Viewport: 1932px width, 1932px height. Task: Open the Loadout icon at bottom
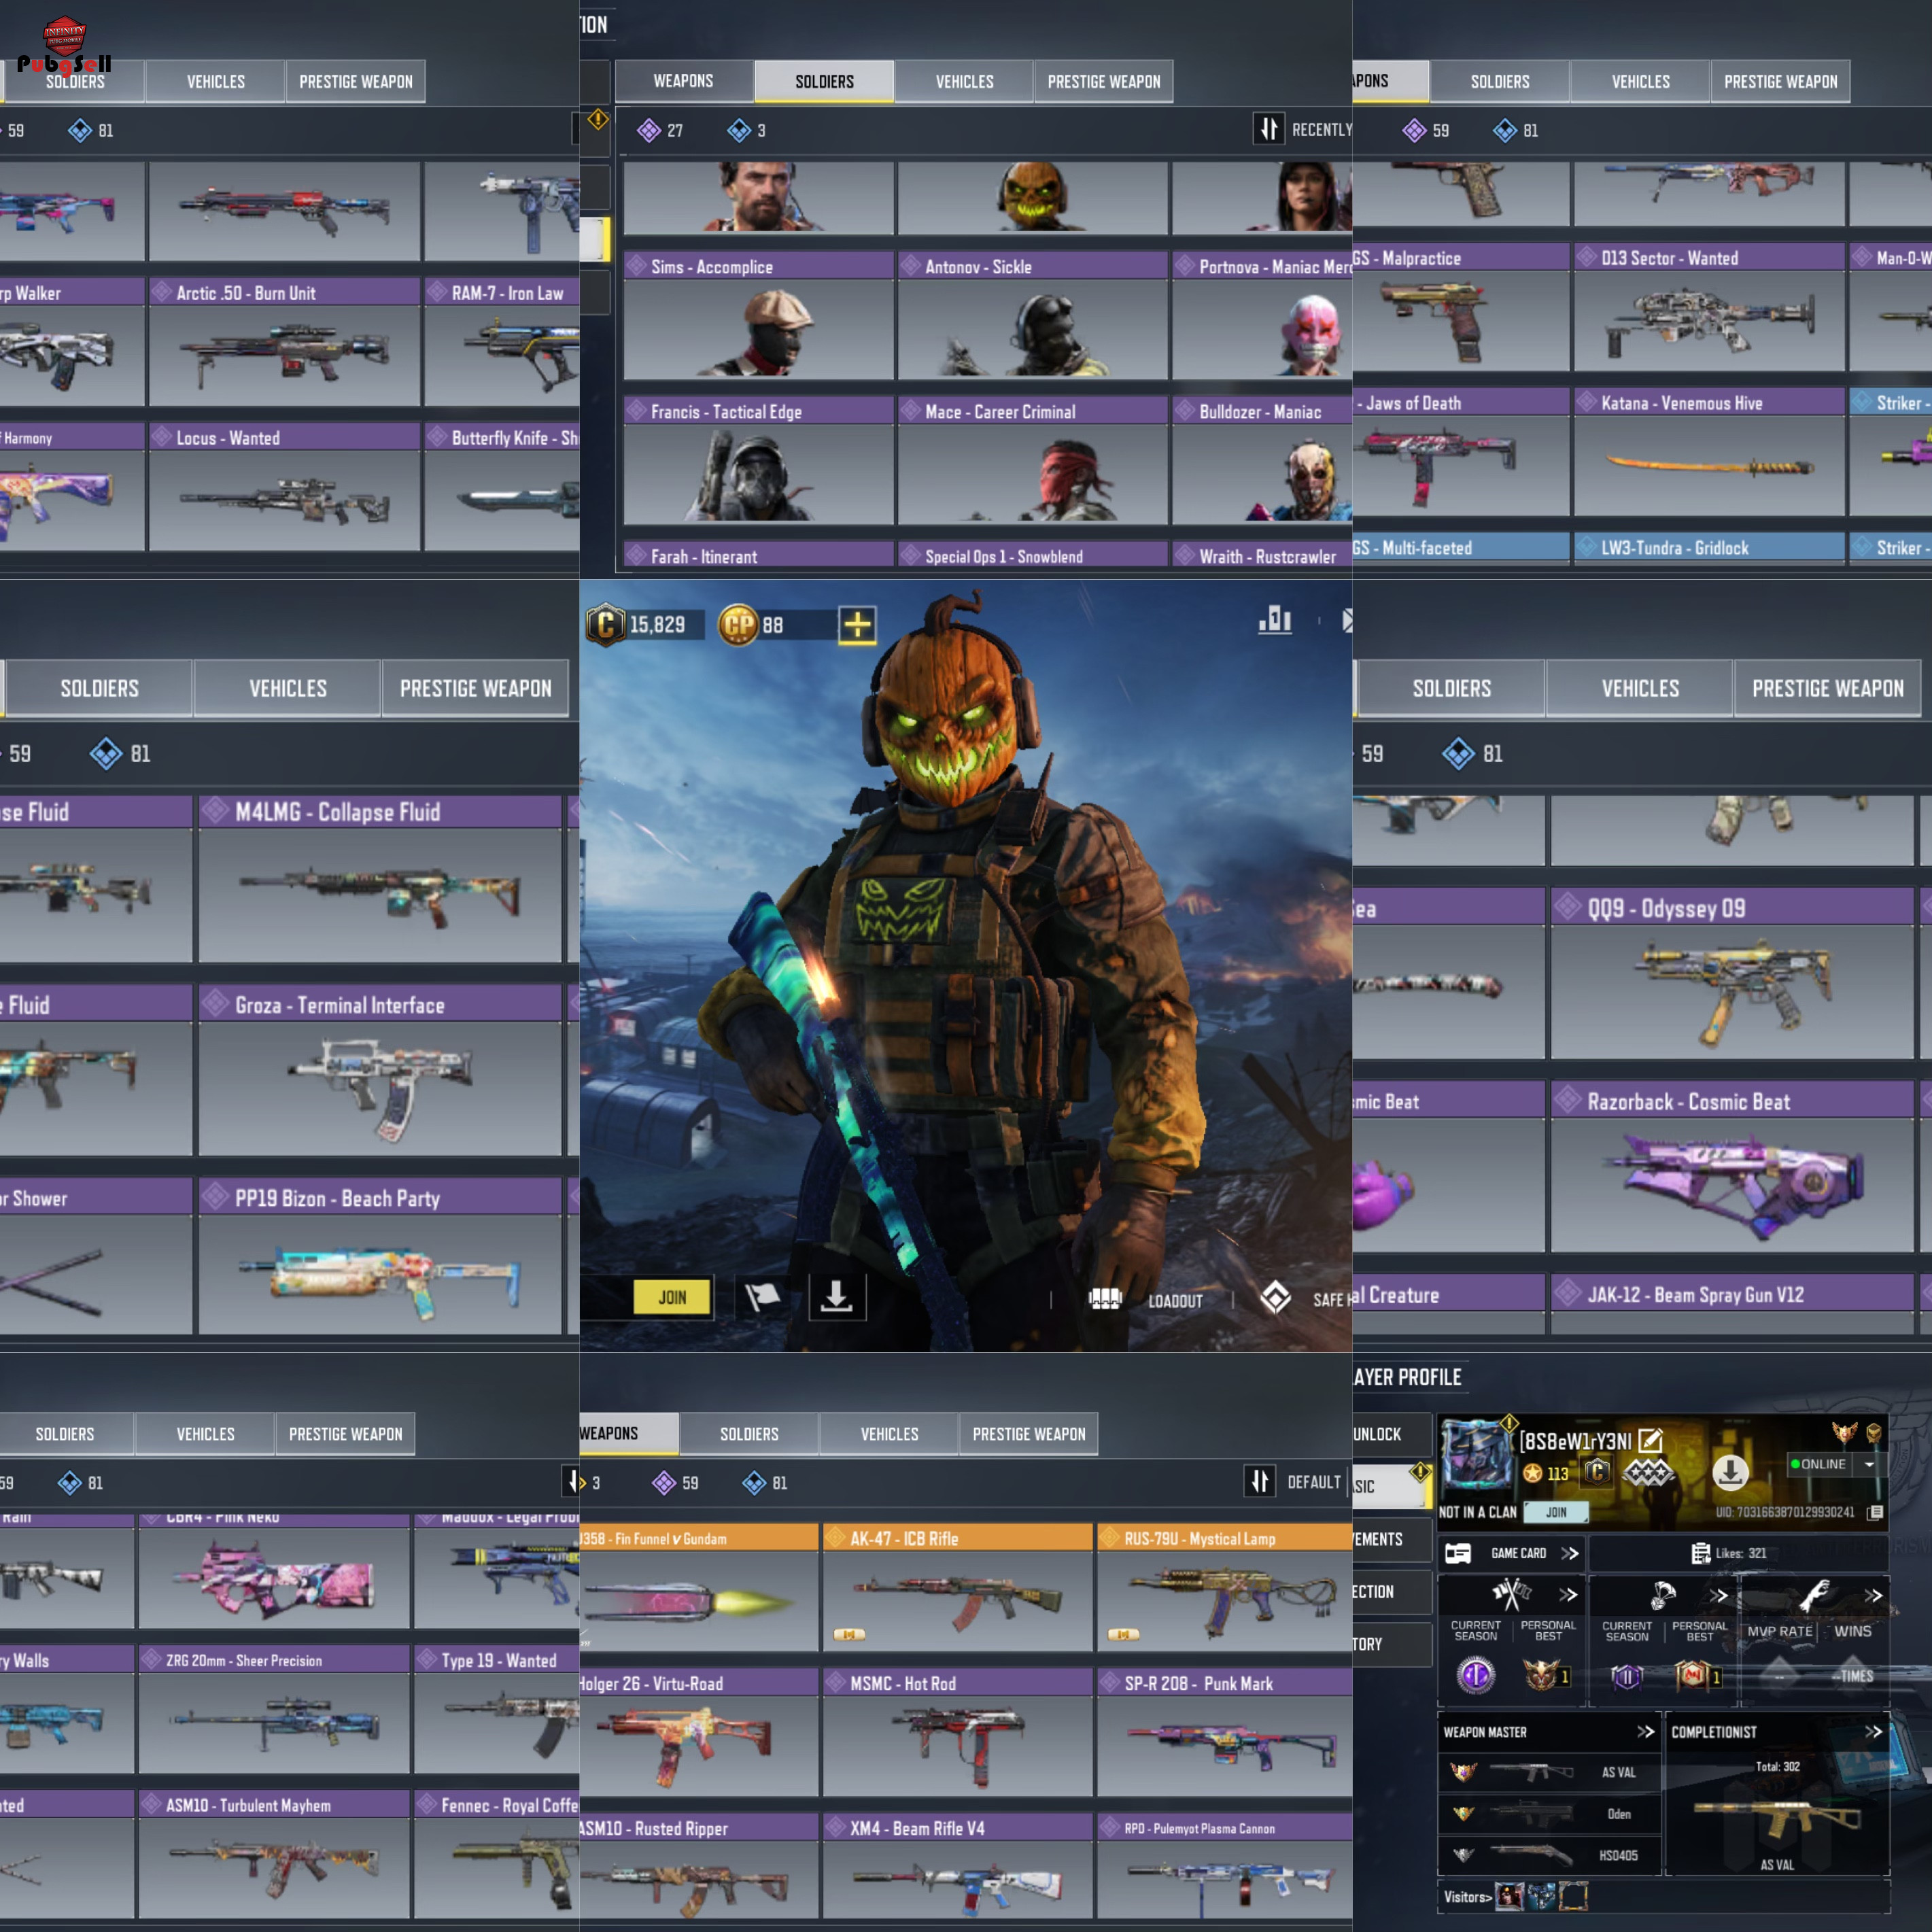point(1106,1299)
